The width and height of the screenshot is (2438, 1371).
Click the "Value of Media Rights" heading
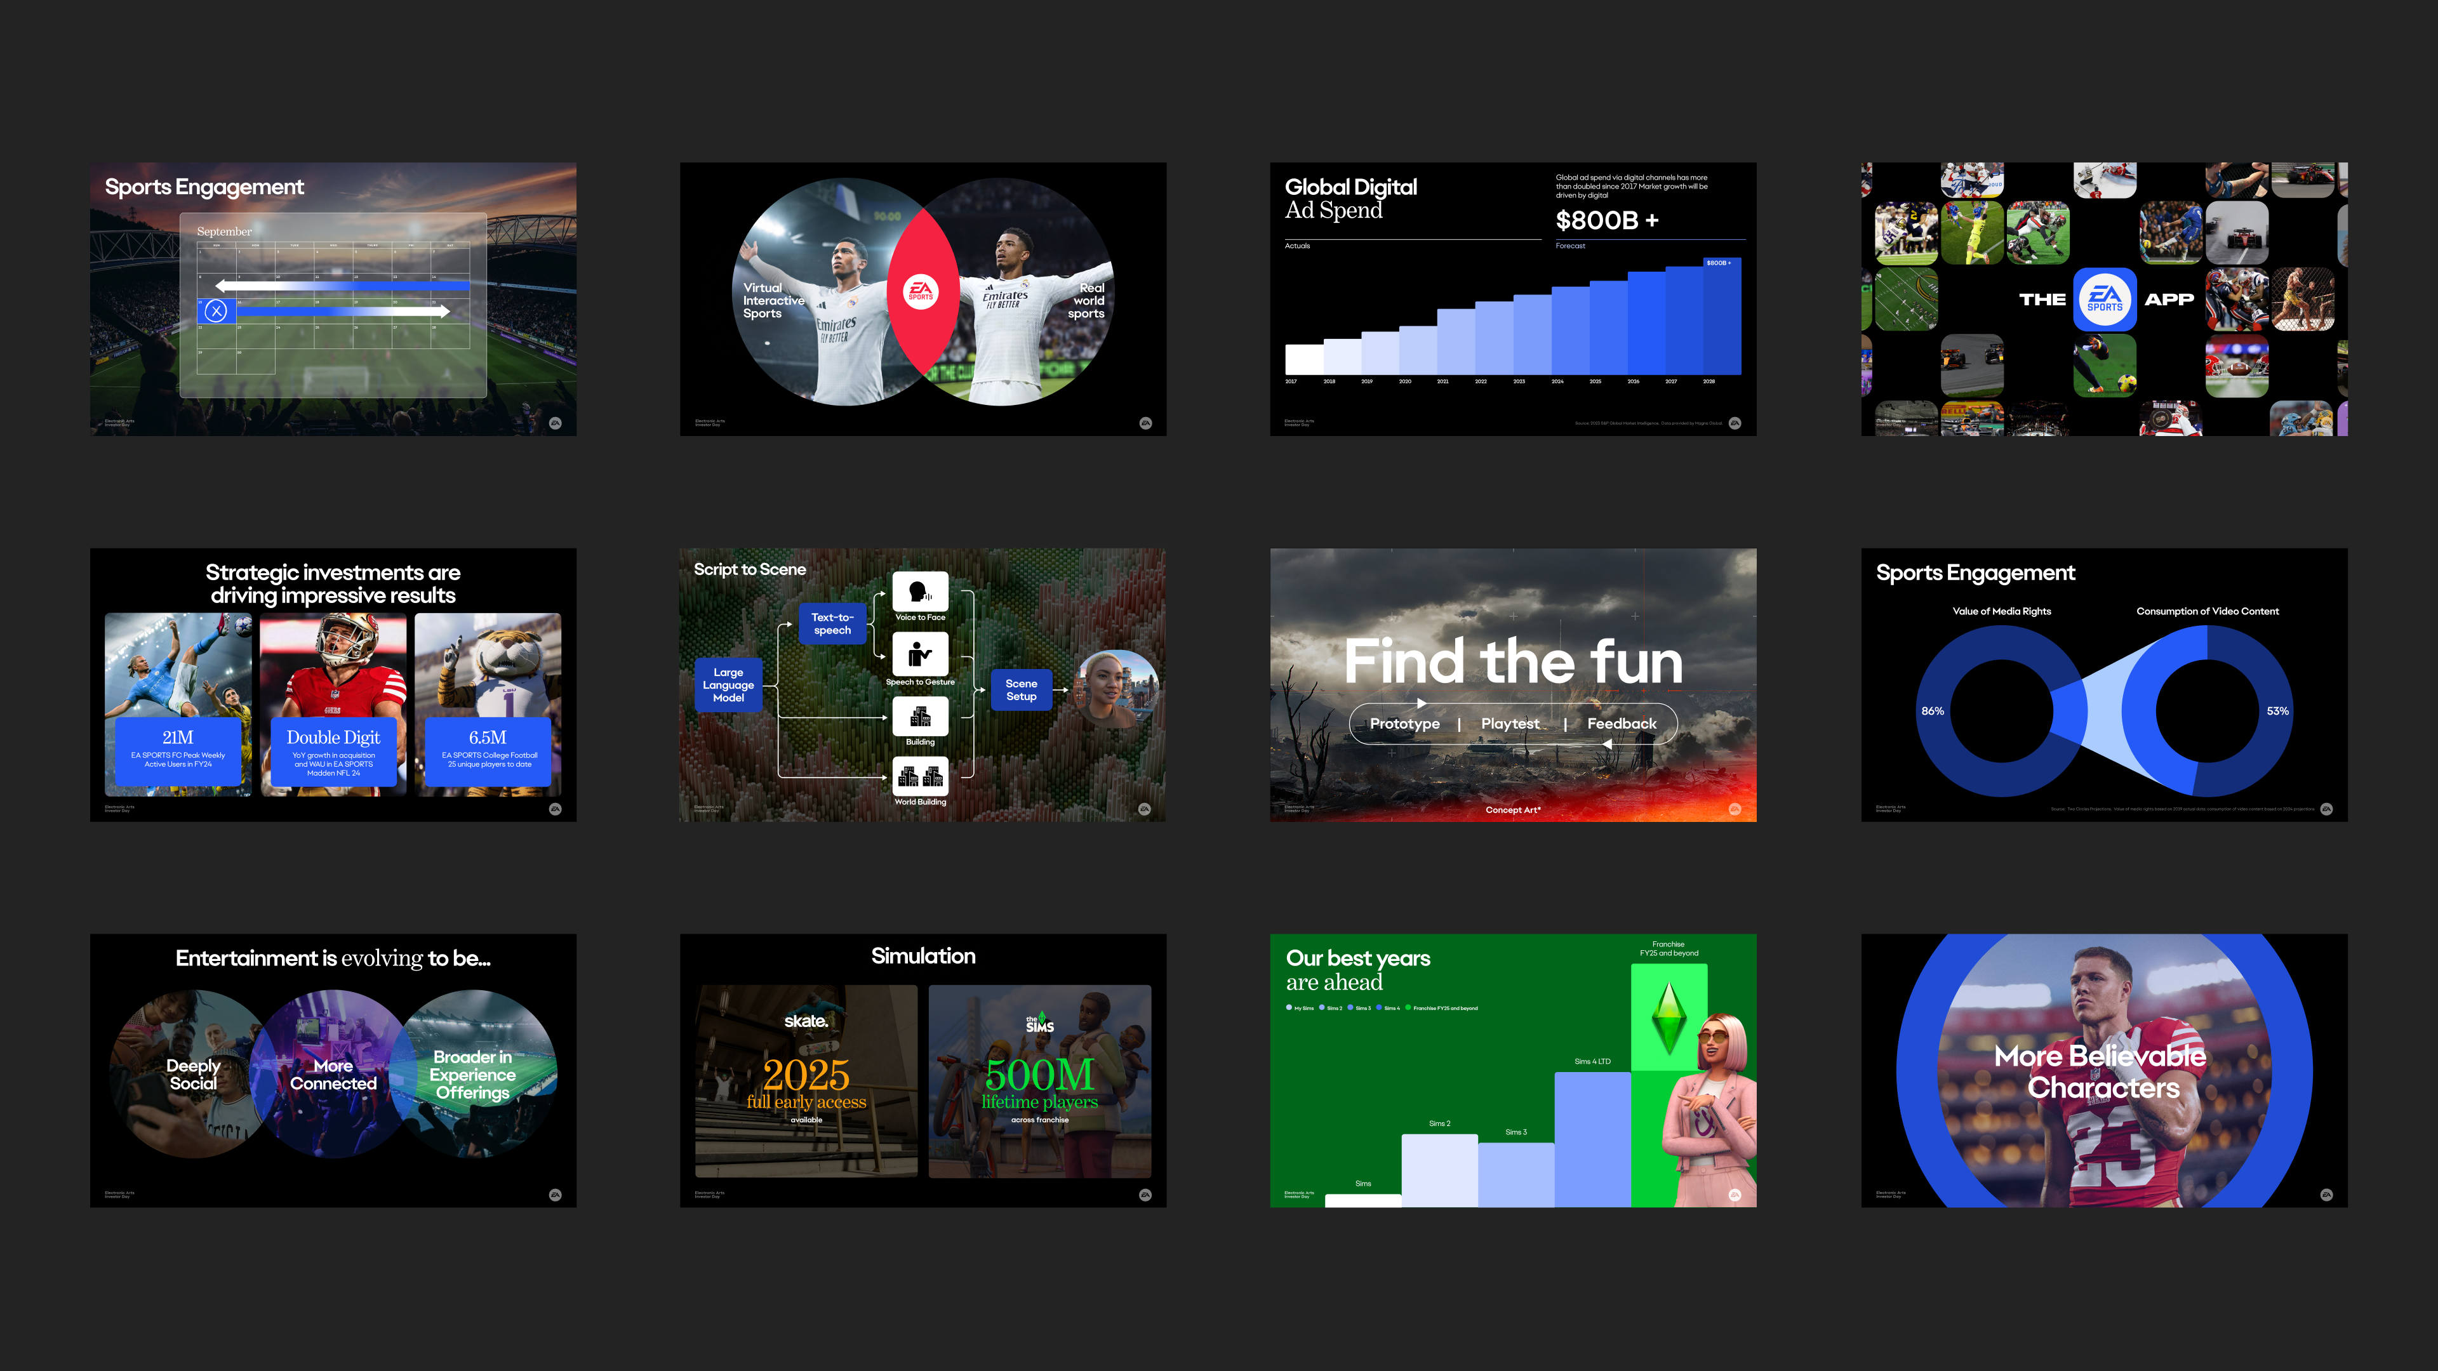click(x=2002, y=611)
